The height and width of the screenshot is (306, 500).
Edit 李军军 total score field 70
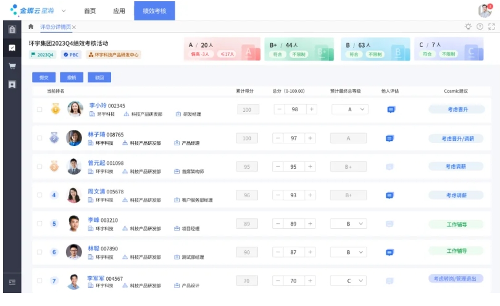tap(293, 281)
